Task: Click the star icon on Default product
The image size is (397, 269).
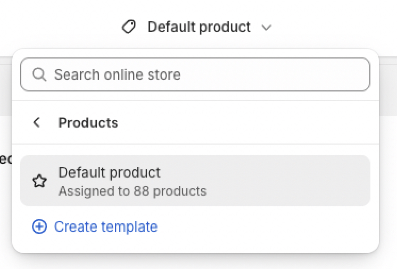Action: [x=39, y=181]
